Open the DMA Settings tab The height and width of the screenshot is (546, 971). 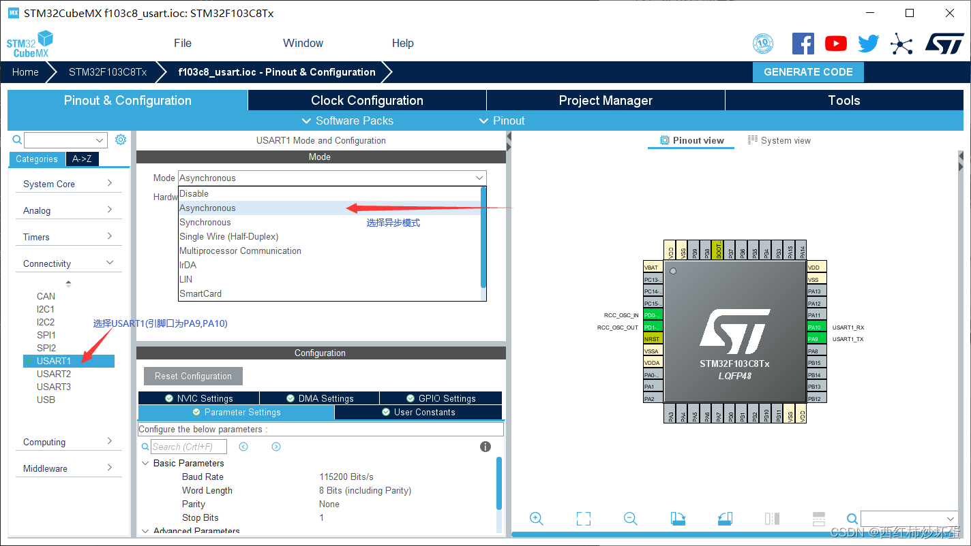320,398
